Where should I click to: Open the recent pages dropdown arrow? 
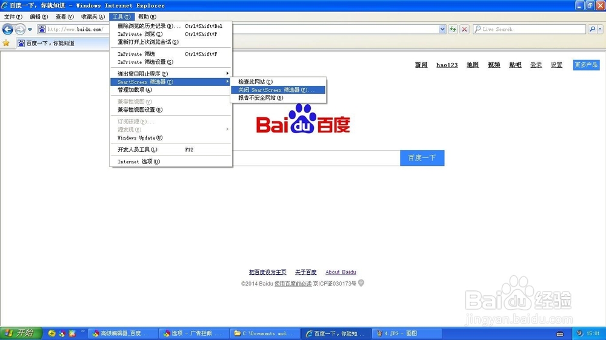click(x=30, y=29)
